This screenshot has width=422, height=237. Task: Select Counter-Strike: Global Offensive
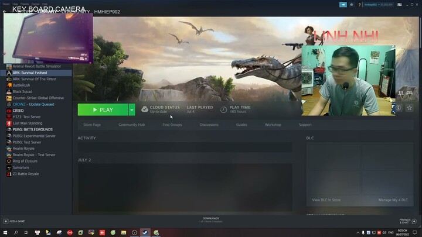tap(38, 98)
